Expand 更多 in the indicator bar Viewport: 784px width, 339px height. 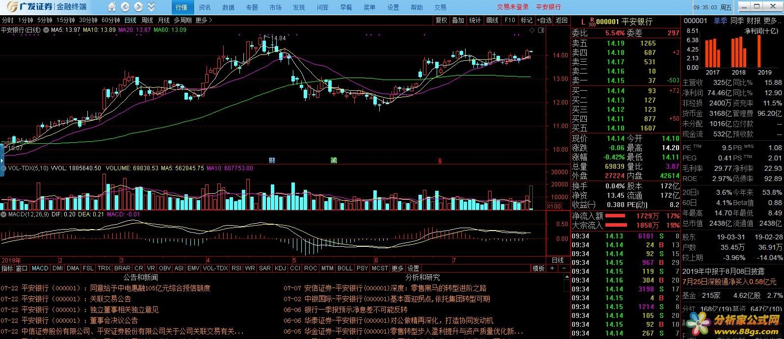(x=397, y=268)
